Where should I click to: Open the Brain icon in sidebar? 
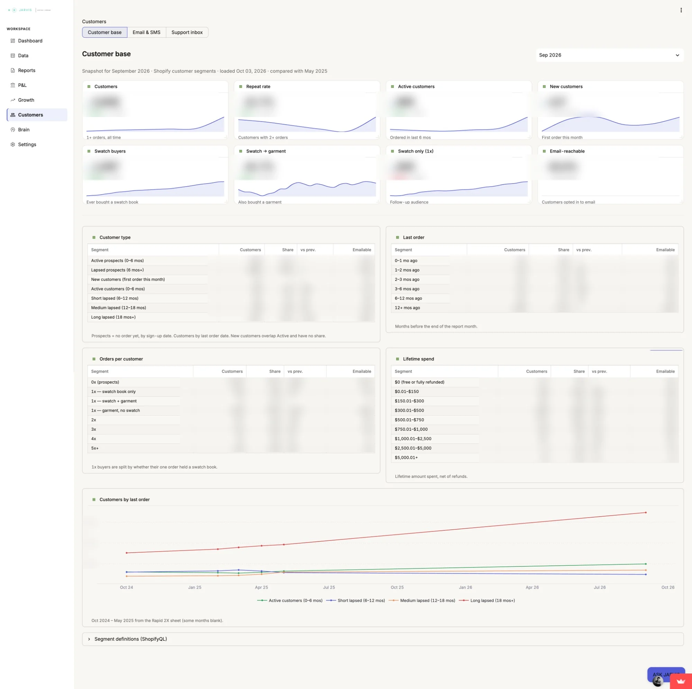click(13, 130)
